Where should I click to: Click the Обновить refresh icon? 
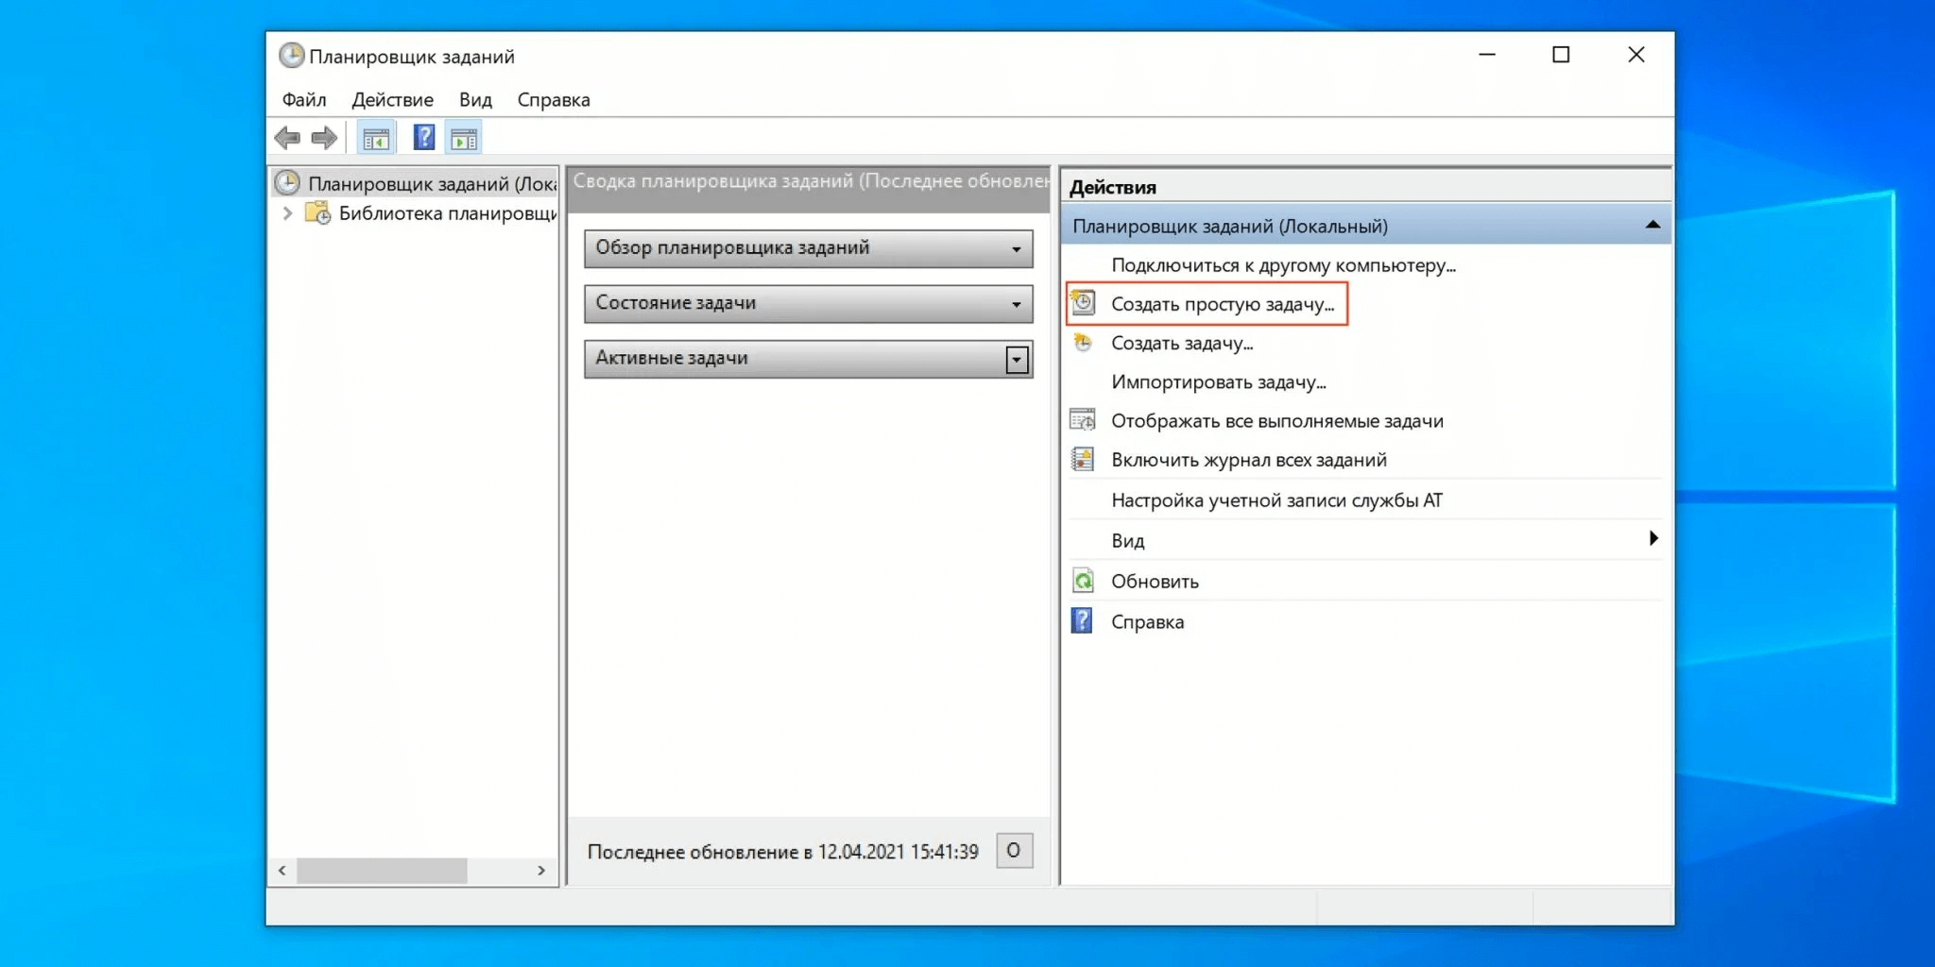click(x=1083, y=581)
